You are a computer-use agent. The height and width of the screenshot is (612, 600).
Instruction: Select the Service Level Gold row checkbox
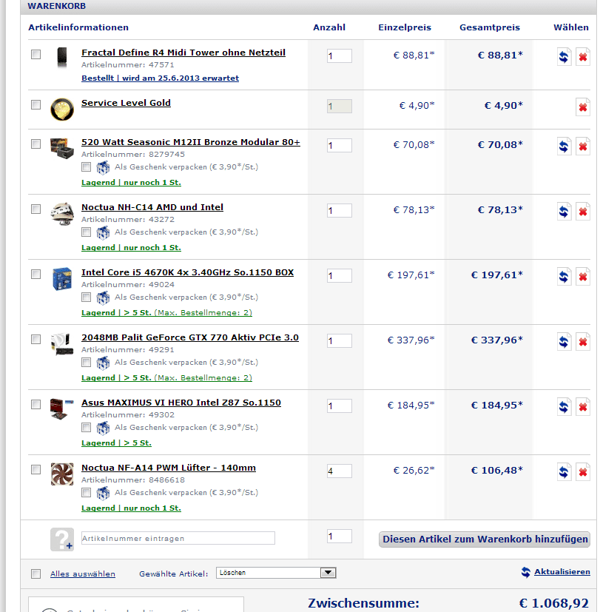tap(36, 104)
